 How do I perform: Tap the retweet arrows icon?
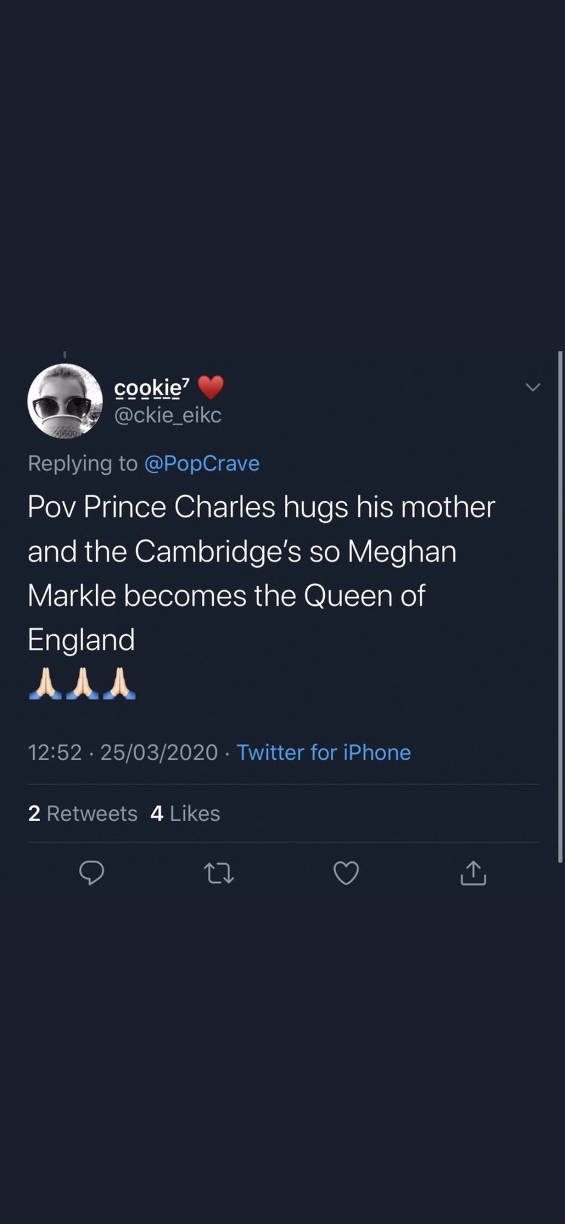(219, 874)
